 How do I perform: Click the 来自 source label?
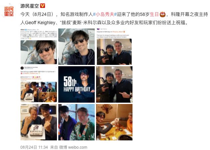[54, 147]
